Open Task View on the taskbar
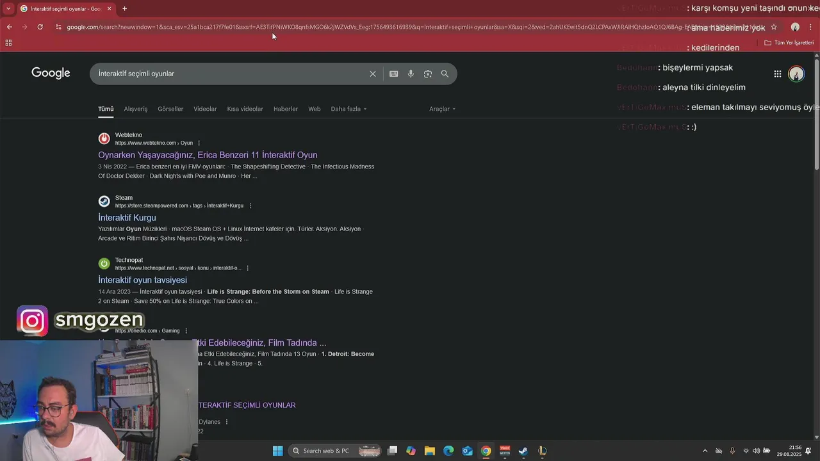820x461 pixels. 393,451
